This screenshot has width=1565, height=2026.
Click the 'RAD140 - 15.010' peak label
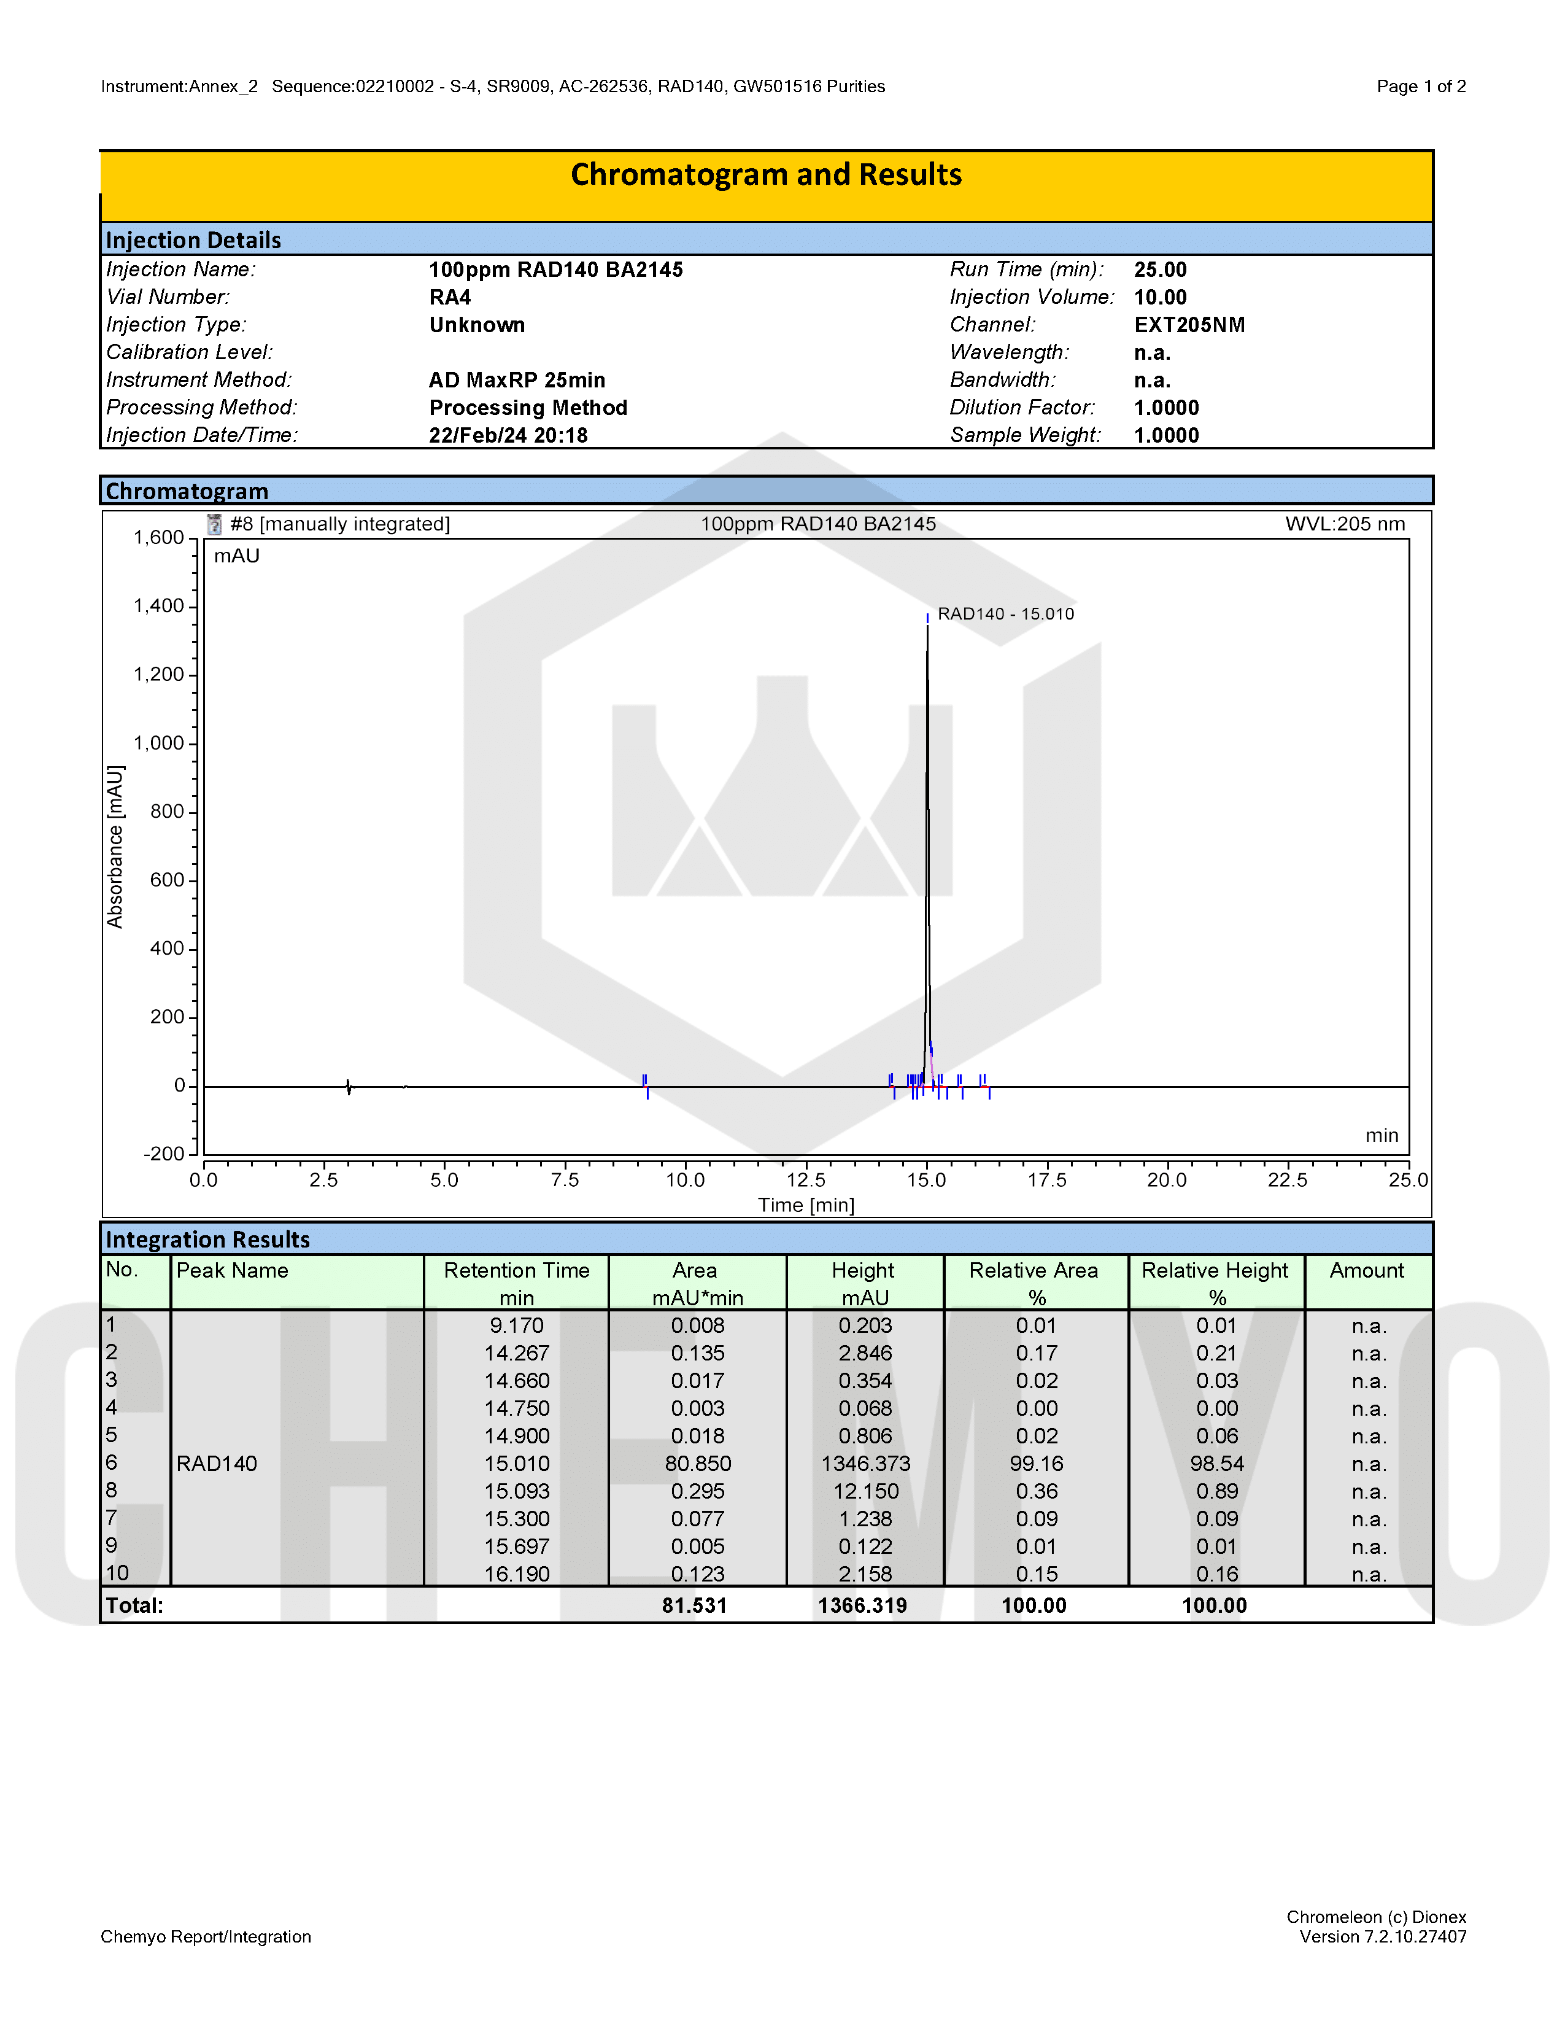coord(1005,613)
